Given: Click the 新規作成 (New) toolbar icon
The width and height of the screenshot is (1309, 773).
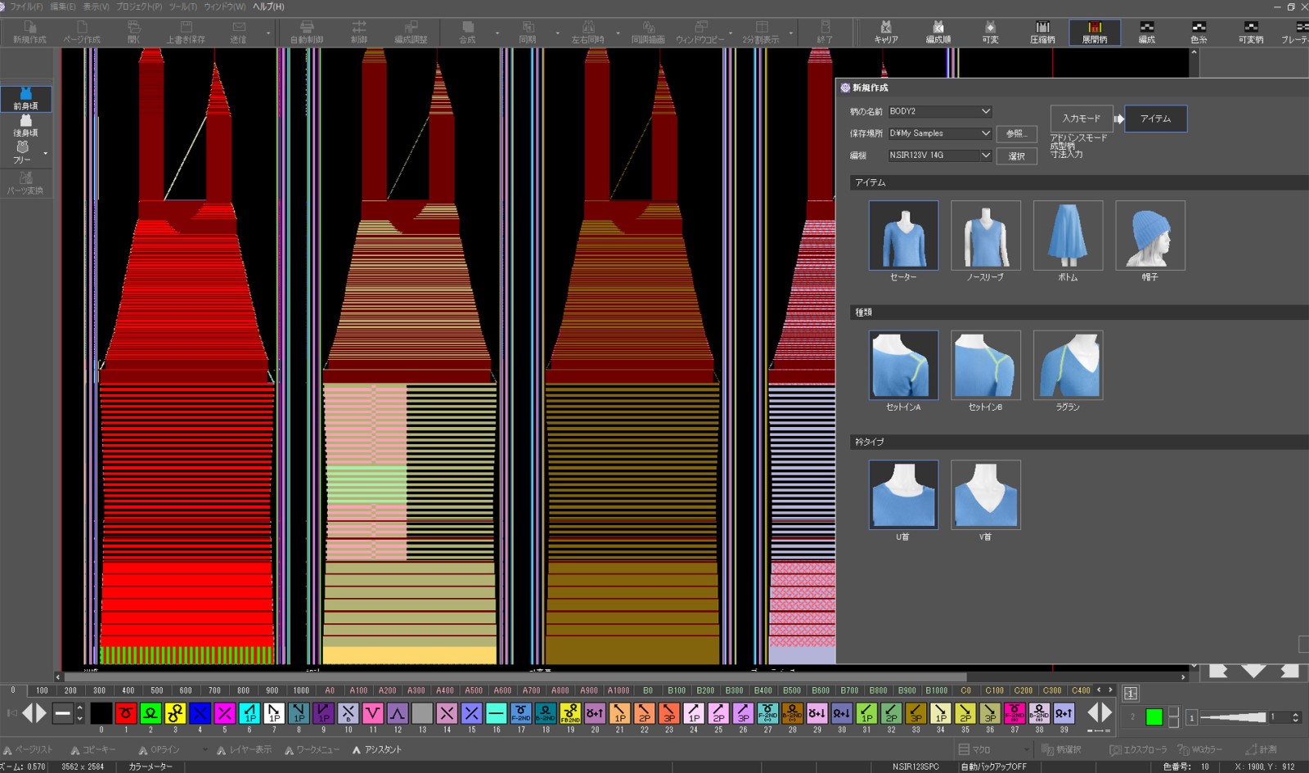Looking at the screenshot, I should pos(29,32).
